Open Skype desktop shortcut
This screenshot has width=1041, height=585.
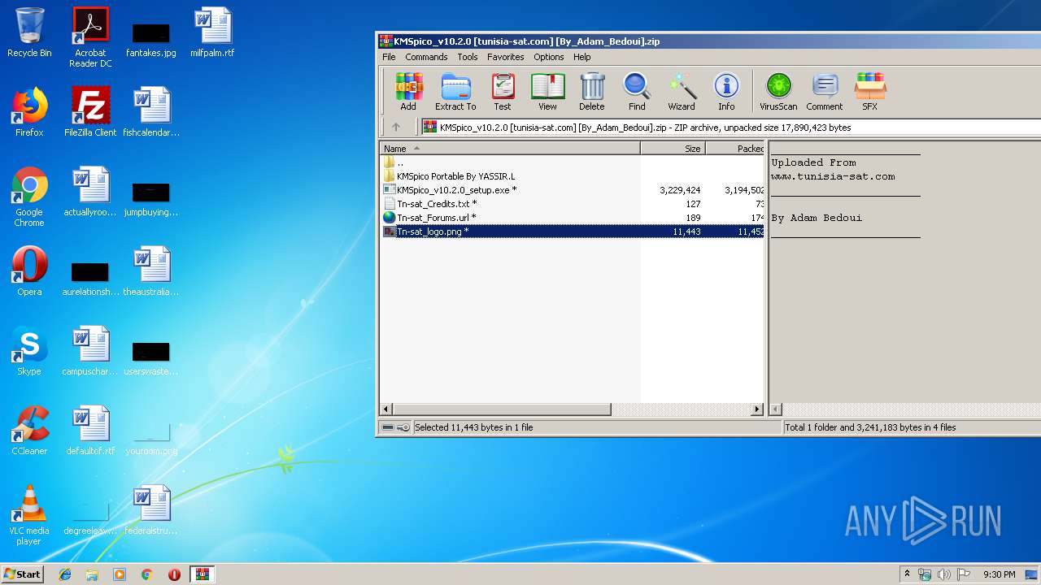[x=29, y=351]
